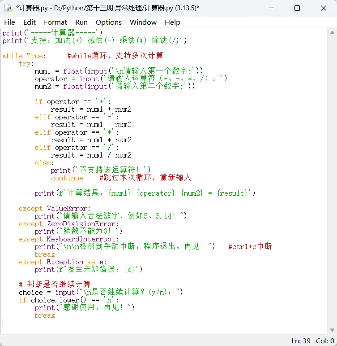Viewport: 337px width, 346px height.
Task: Click the print line '除数不能为0！'
Action: point(78,231)
